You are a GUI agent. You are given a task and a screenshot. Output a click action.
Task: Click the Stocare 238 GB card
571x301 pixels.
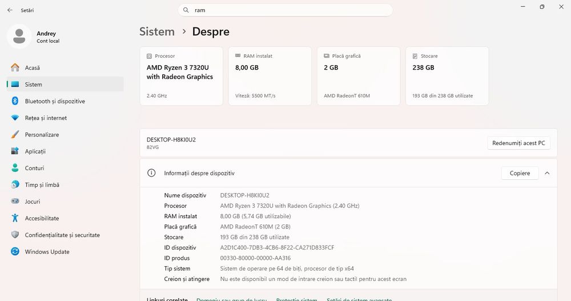tap(447, 76)
